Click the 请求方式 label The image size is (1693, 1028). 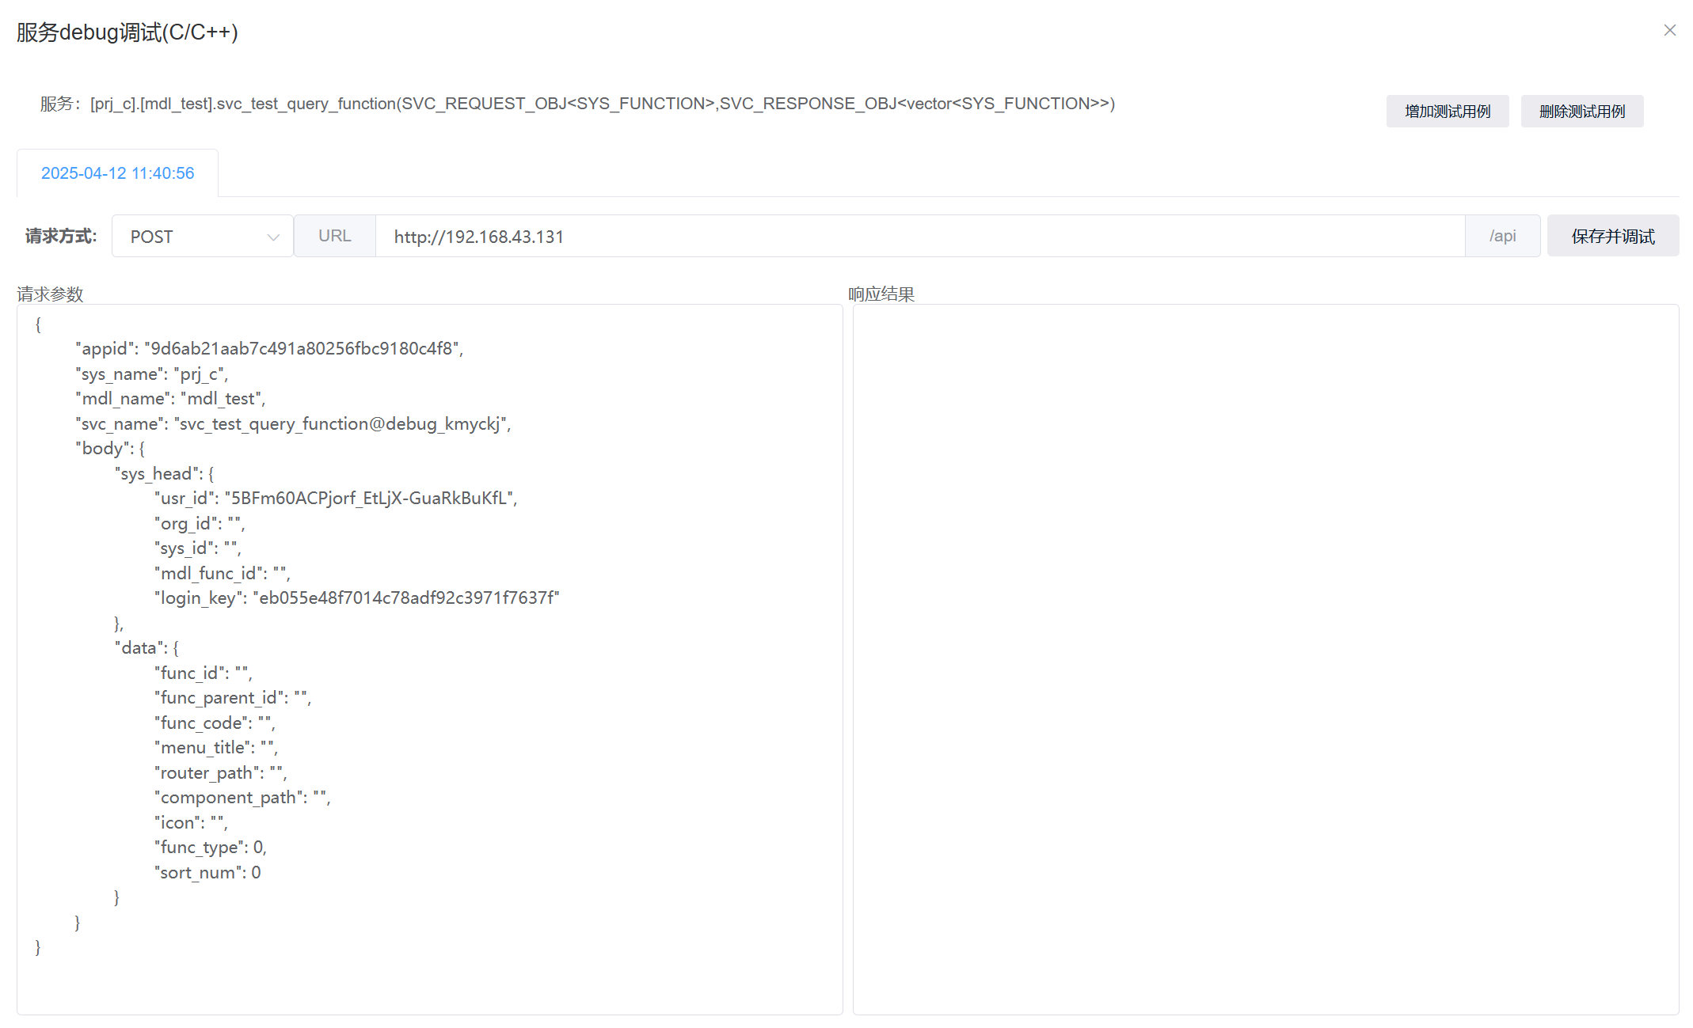click(x=61, y=237)
